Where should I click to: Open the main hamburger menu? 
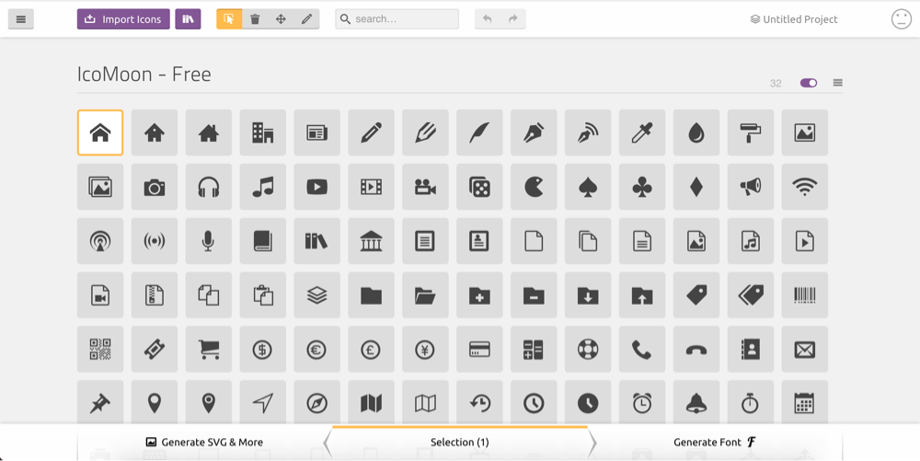tap(20, 19)
